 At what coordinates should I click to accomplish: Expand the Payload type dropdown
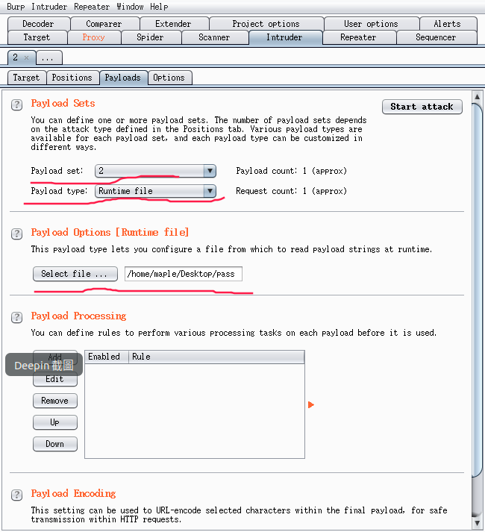pyautogui.click(x=210, y=191)
